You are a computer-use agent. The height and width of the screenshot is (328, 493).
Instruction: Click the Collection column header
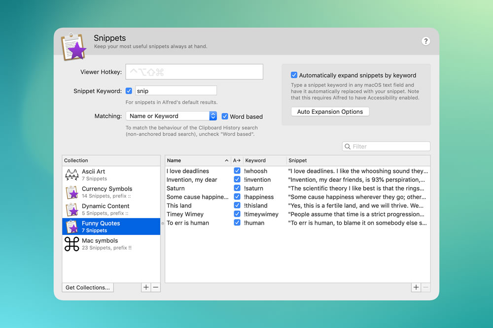tap(111, 160)
